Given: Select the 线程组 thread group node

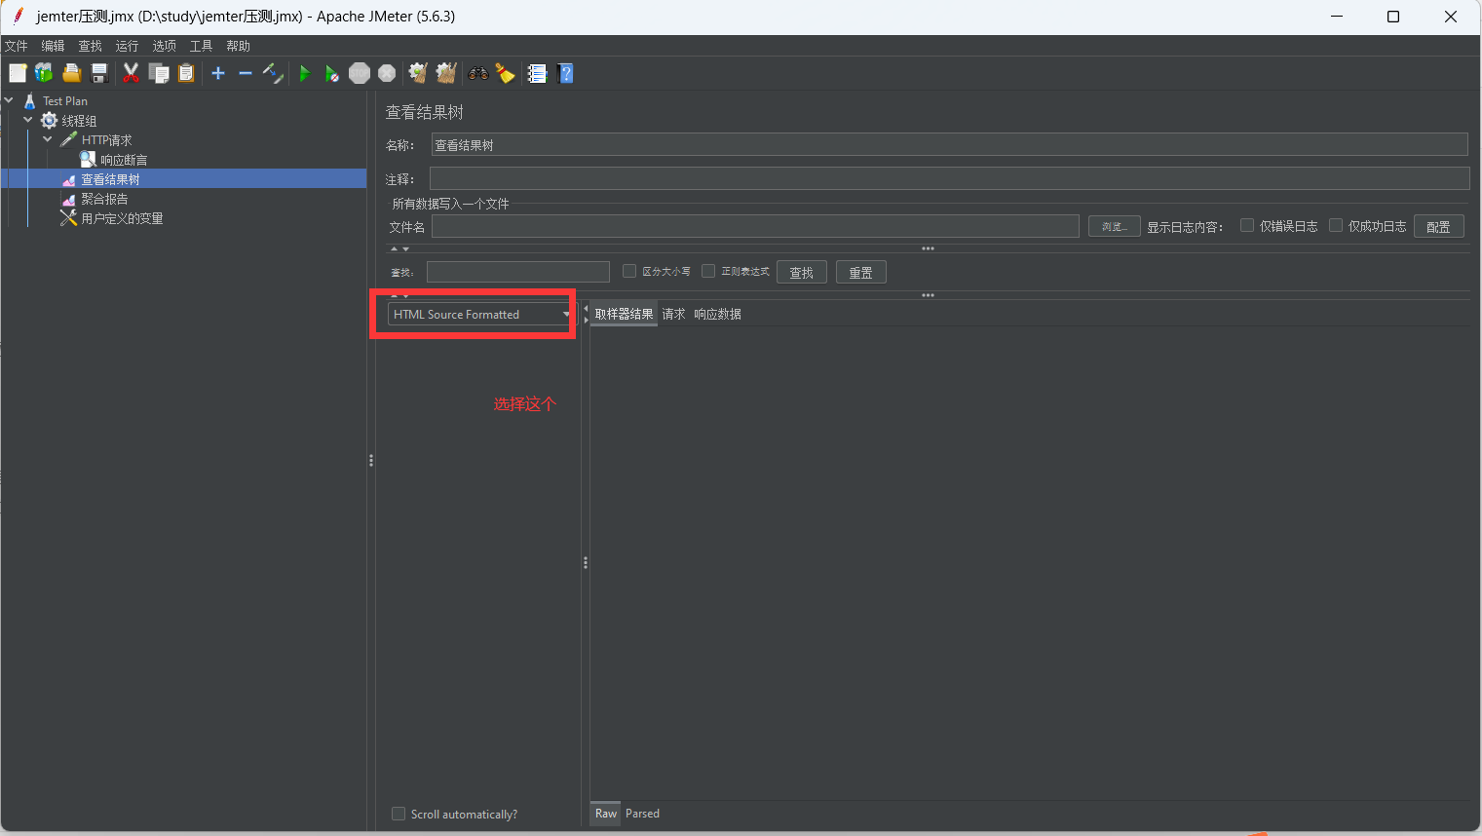Looking at the screenshot, I should click(79, 121).
